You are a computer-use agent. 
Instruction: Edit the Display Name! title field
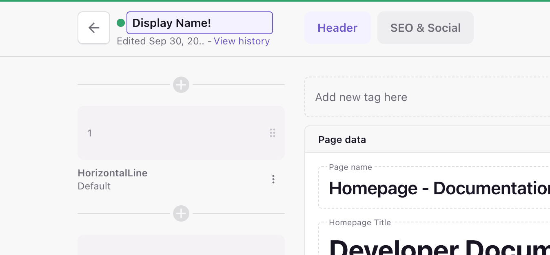pos(200,23)
